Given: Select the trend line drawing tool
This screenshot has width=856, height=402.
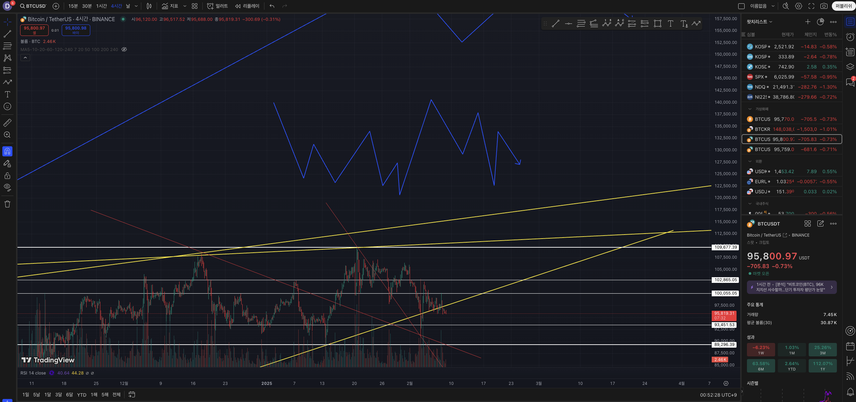Looking at the screenshot, I should pyautogui.click(x=7, y=34).
